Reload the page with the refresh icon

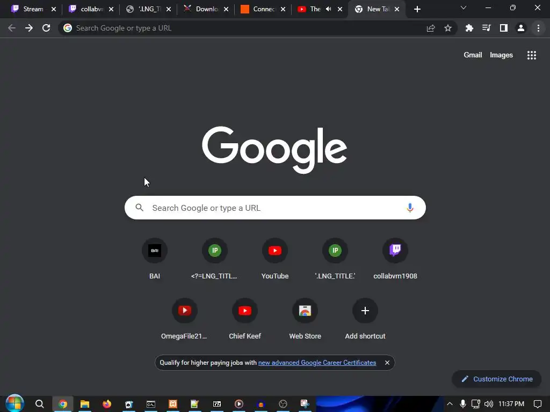point(46,28)
